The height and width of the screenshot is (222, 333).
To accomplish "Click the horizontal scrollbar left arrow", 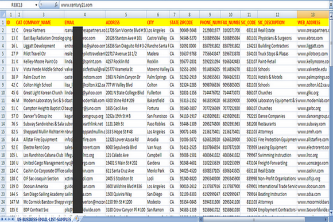I will [201, 219].
